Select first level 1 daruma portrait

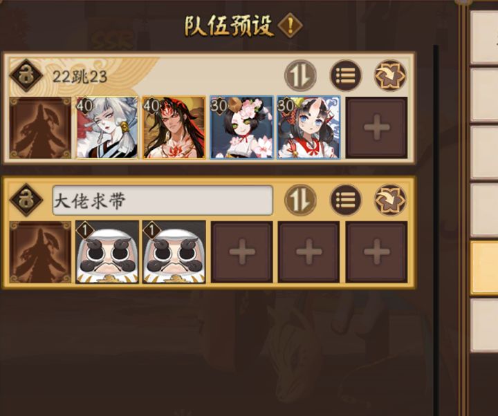tap(107, 252)
